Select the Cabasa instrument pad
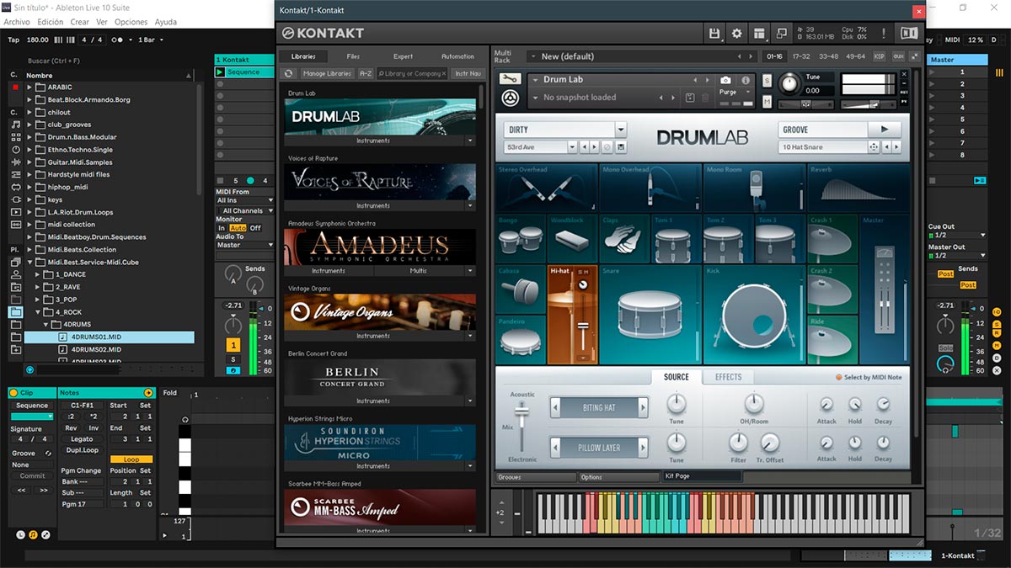Image resolution: width=1011 pixels, height=568 pixels. [521, 289]
